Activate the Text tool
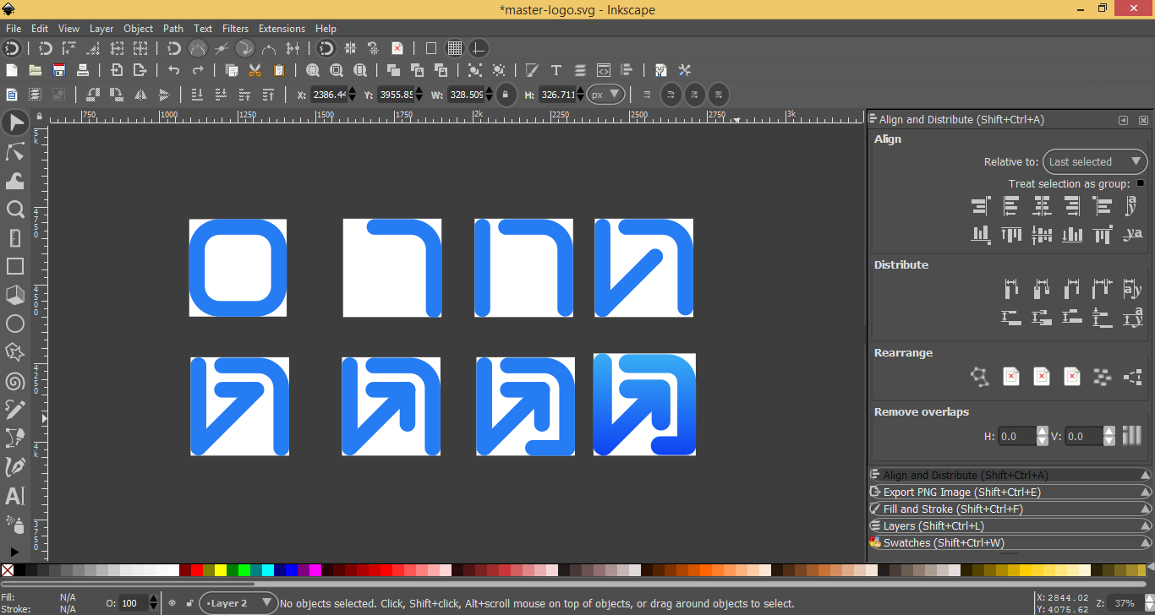 pyautogui.click(x=14, y=496)
